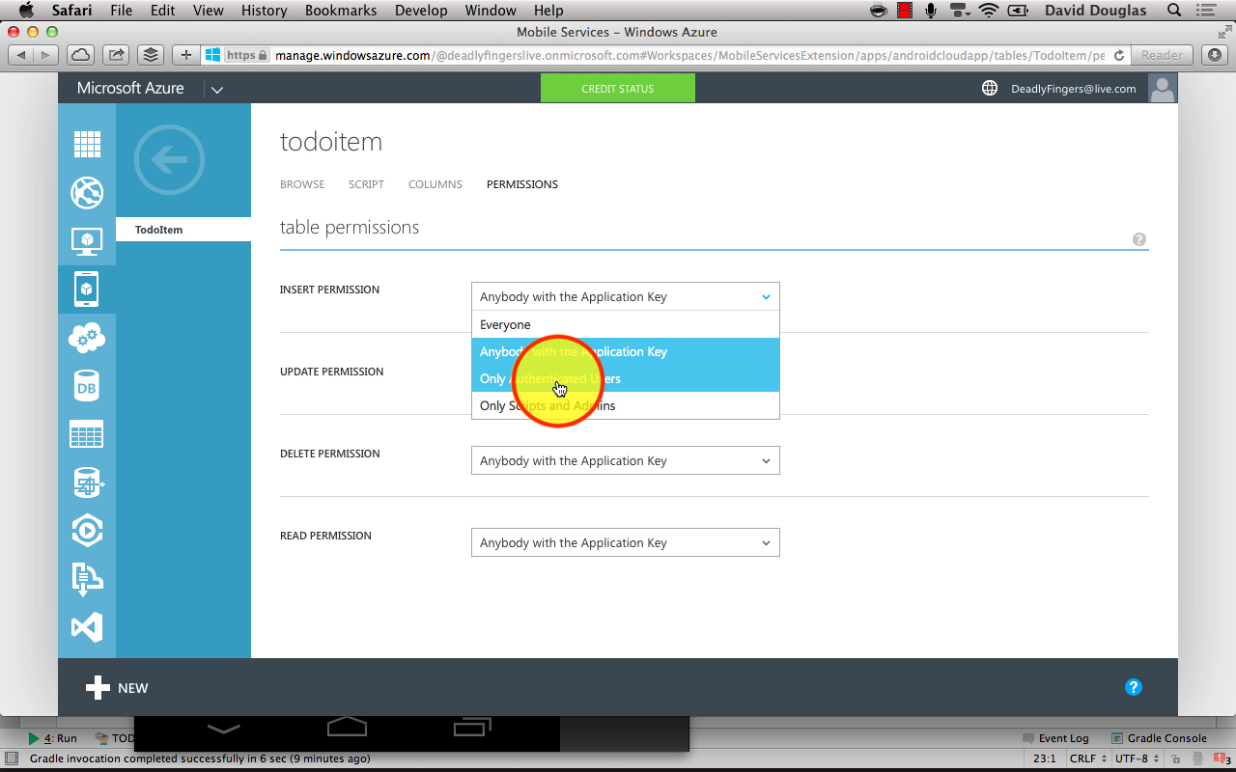Tap the Android emulator back button
The image size is (1236, 772).
tap(223, 729)
